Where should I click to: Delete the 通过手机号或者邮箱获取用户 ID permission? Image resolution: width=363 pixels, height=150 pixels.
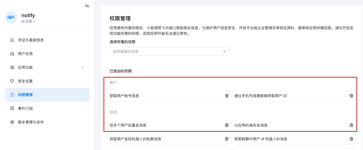[x=351, y=96]
